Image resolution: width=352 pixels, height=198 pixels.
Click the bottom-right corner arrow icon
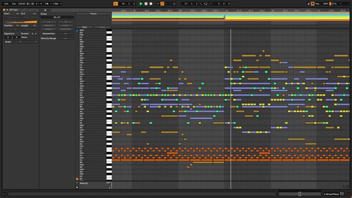click(x=348, y=194)
